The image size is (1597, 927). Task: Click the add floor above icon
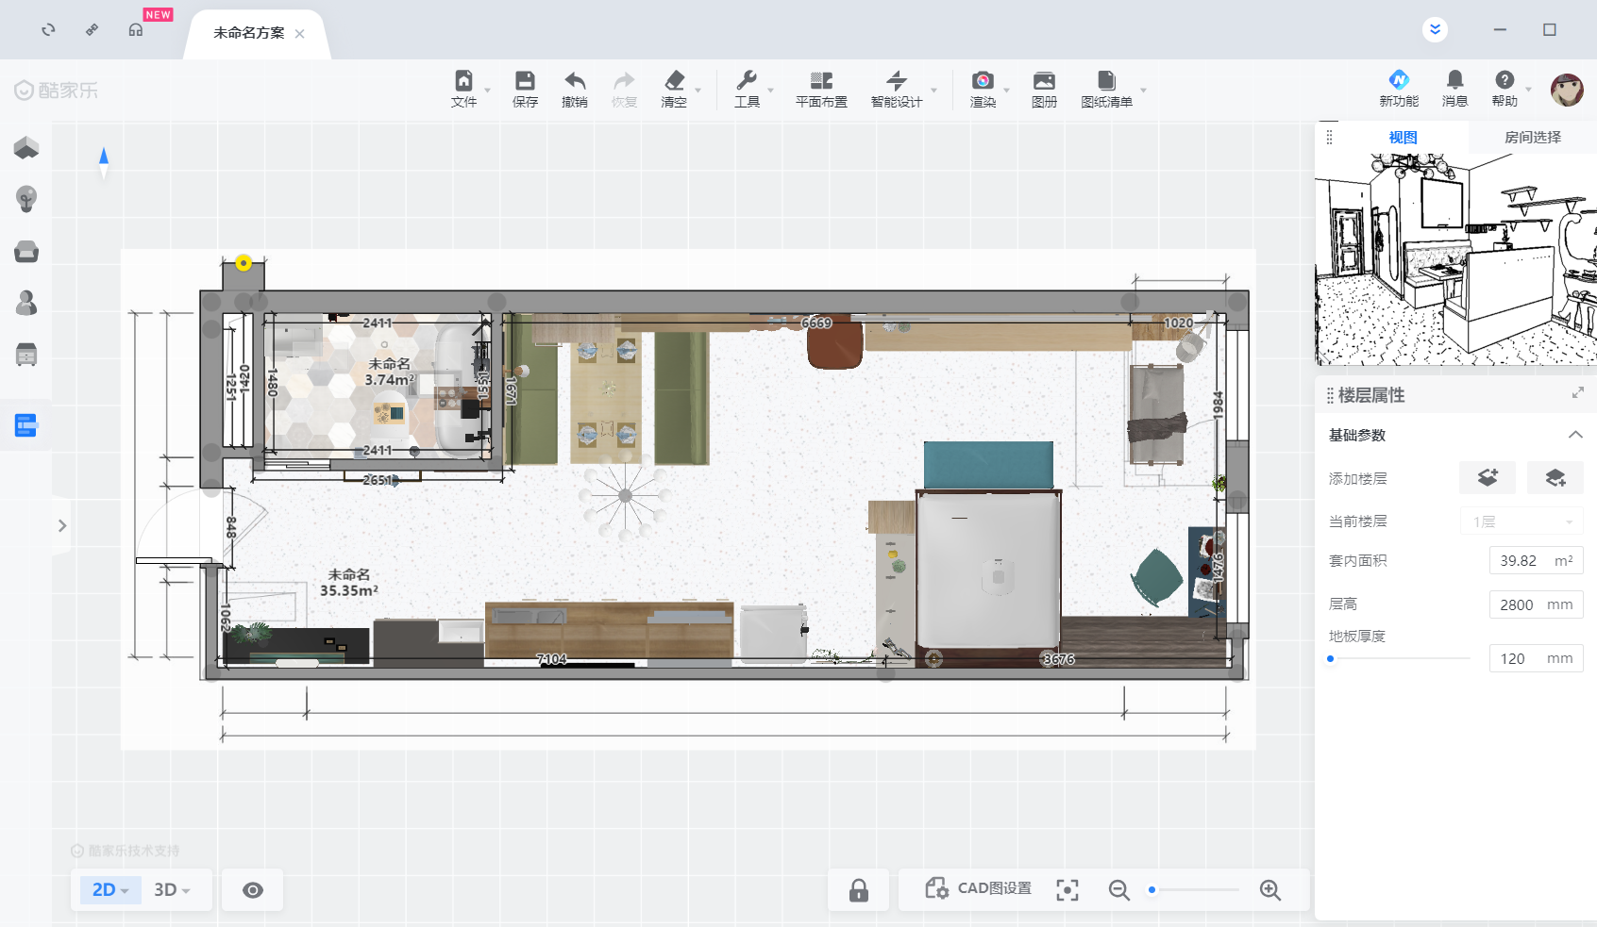click(1488, 478)
